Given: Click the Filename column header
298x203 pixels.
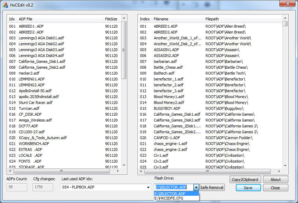Looking at the screenshot, I should pos(178,19).
